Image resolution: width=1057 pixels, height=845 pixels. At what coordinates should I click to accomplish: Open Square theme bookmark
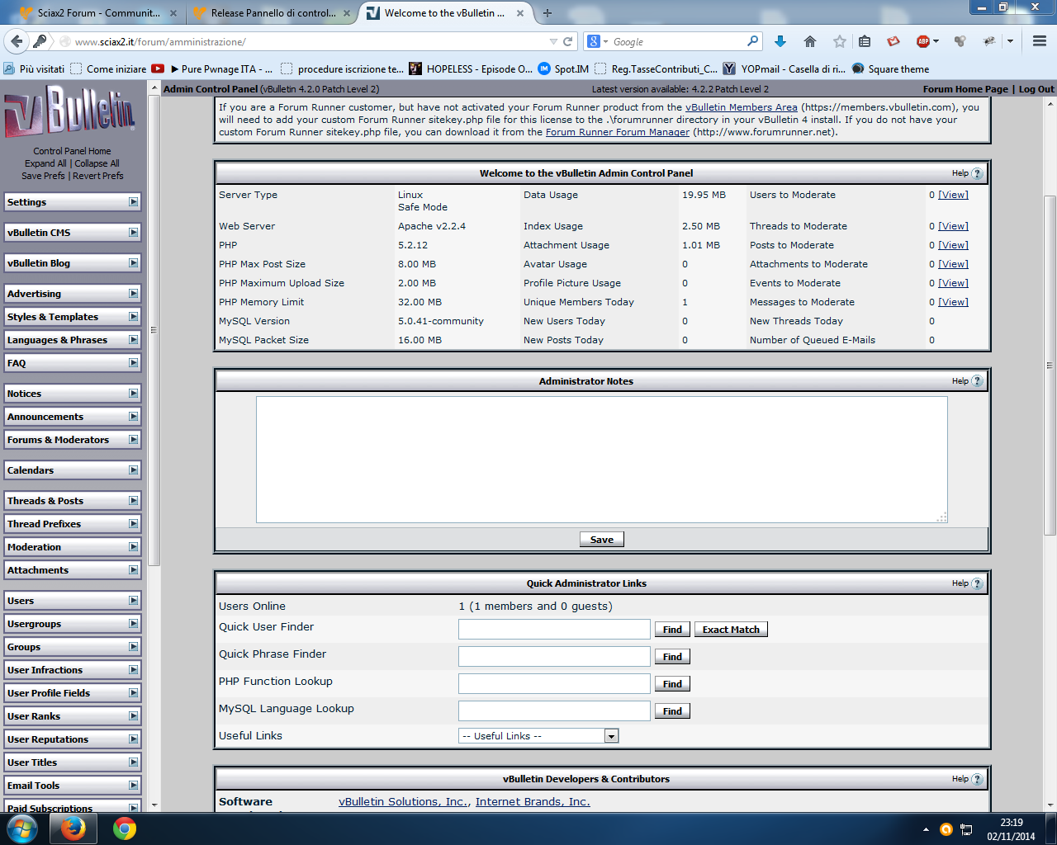(x=890, y=69)
